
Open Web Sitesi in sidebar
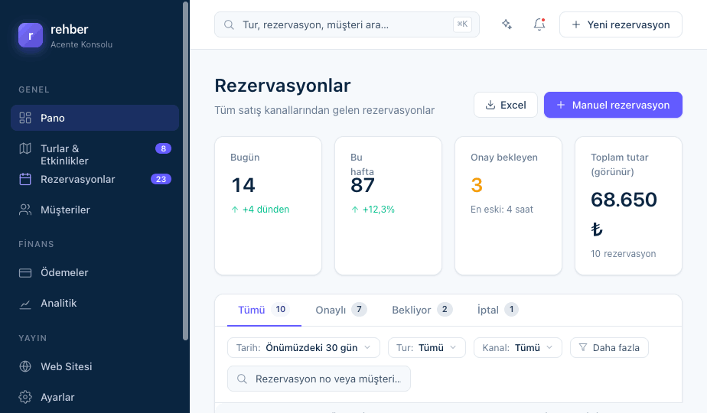(95, 366)
